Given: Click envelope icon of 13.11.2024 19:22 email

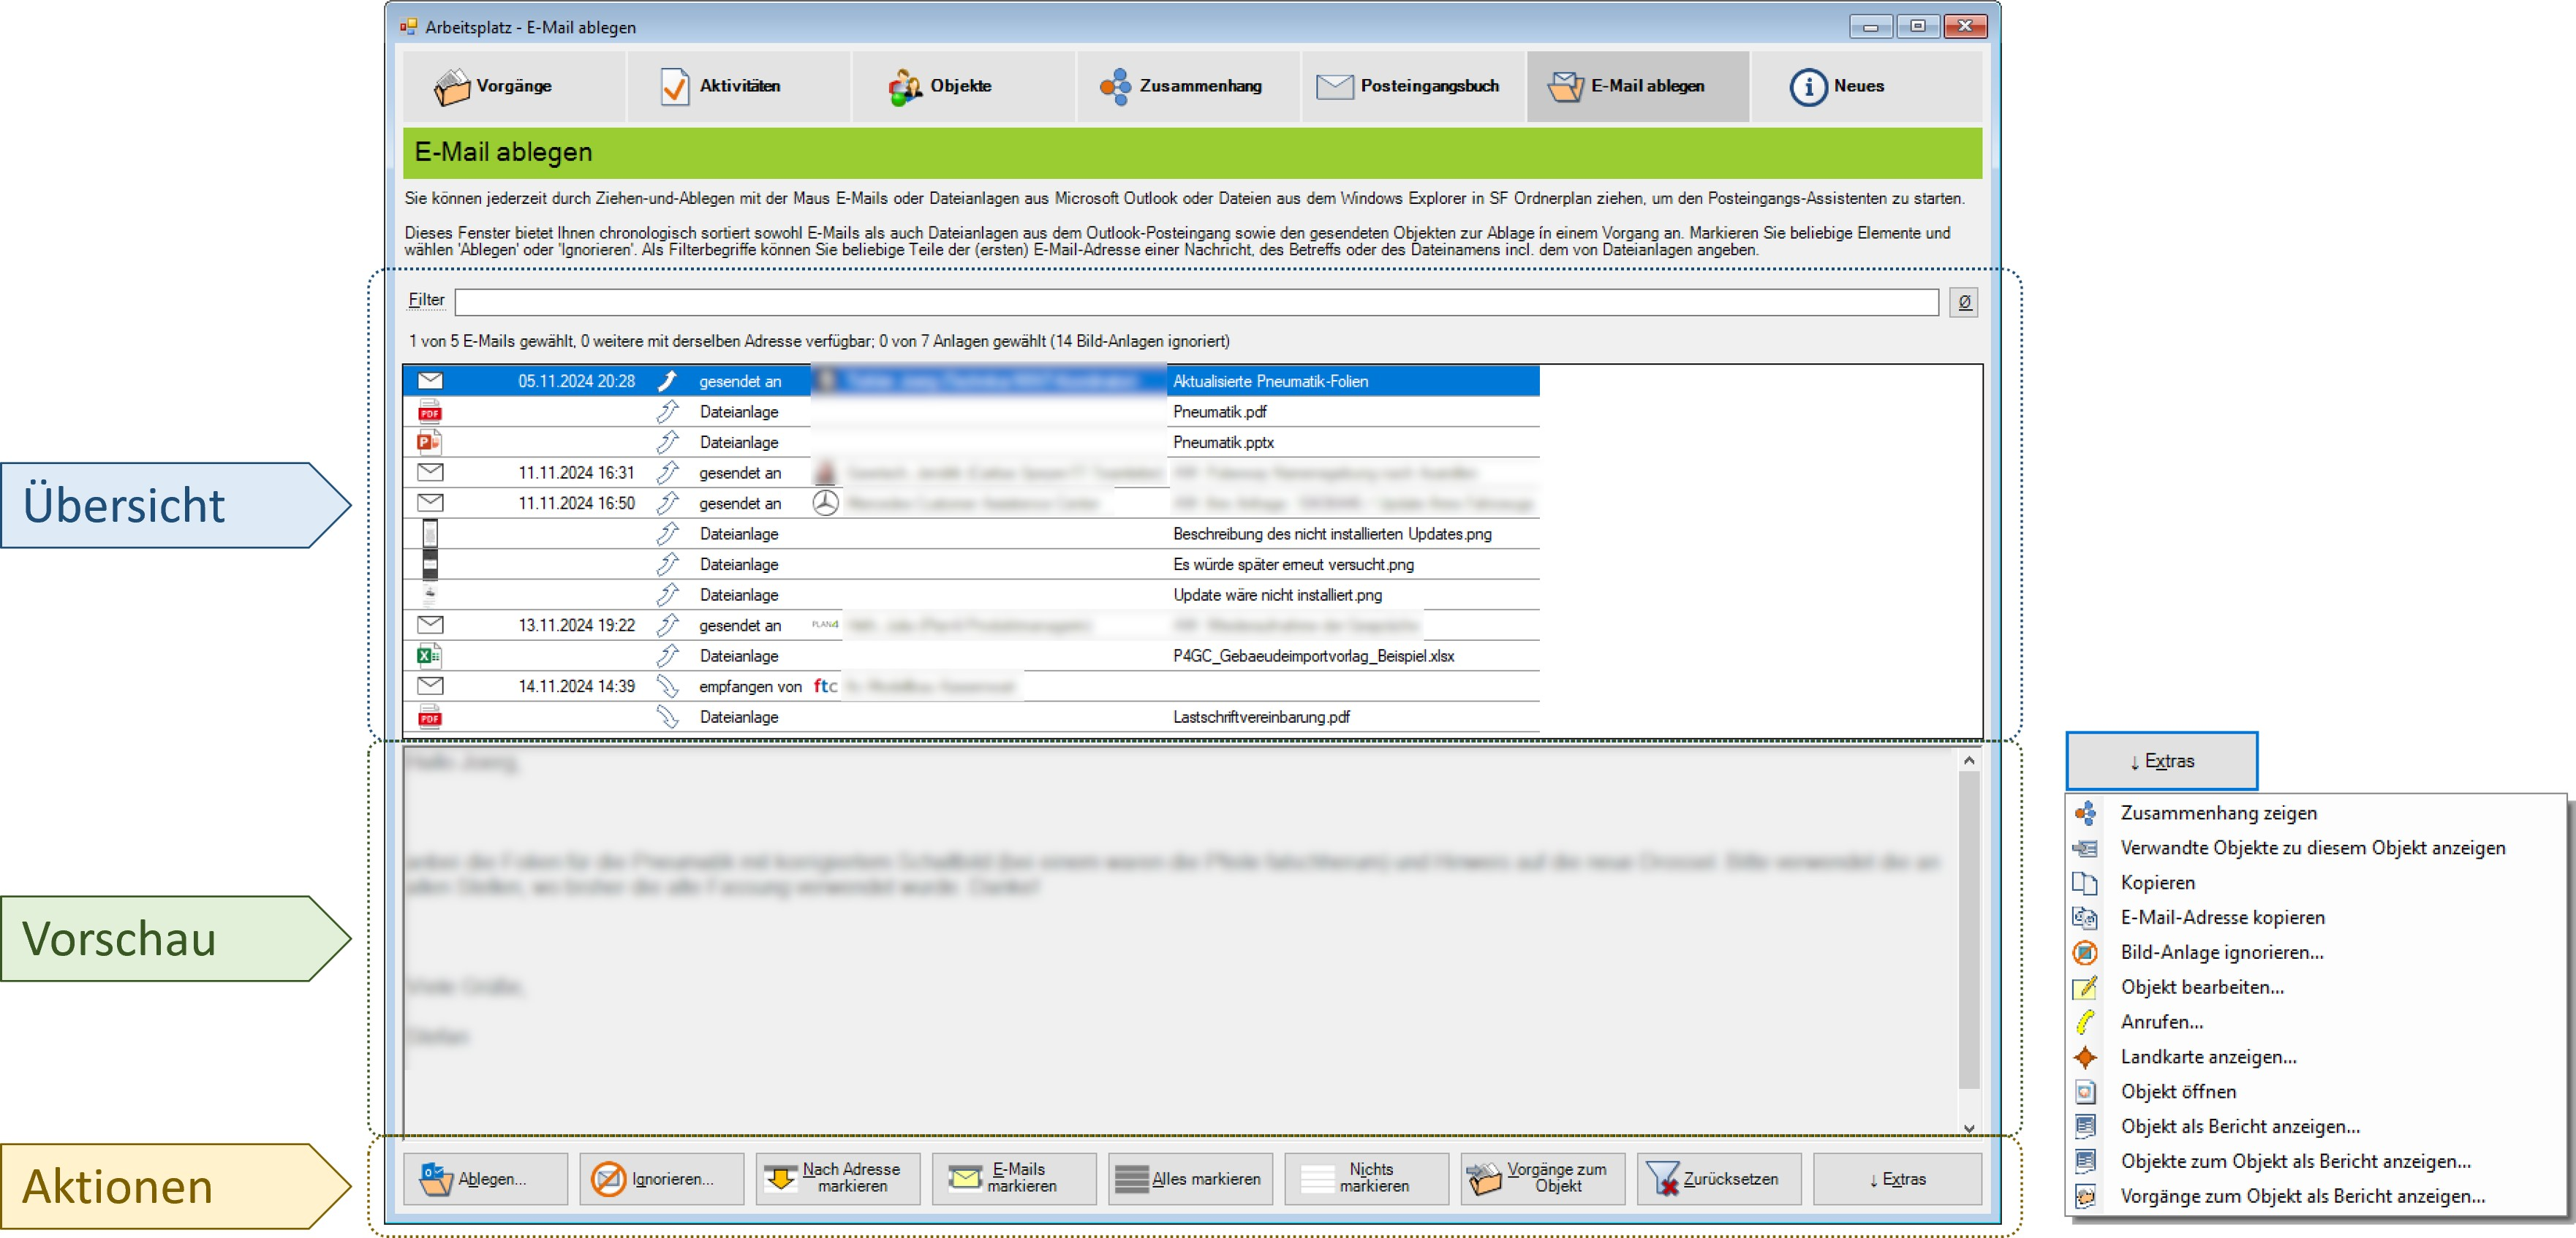Looking at the screenshot, I should (x=430, y=625).
